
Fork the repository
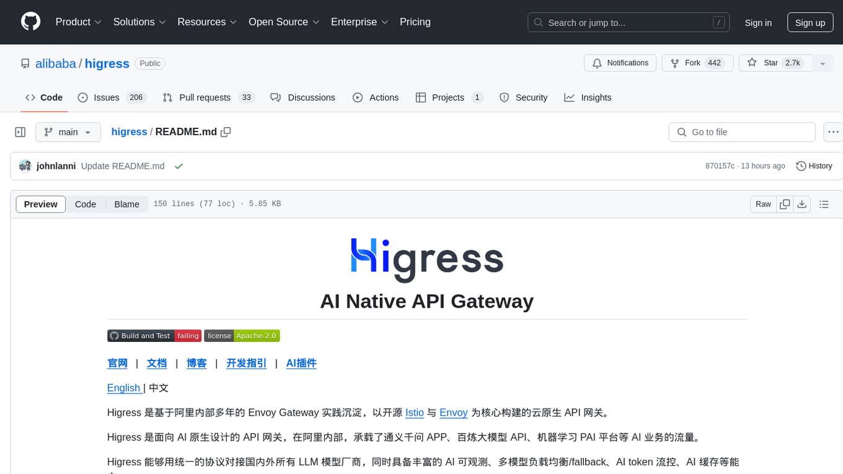(x=697, y=63)
